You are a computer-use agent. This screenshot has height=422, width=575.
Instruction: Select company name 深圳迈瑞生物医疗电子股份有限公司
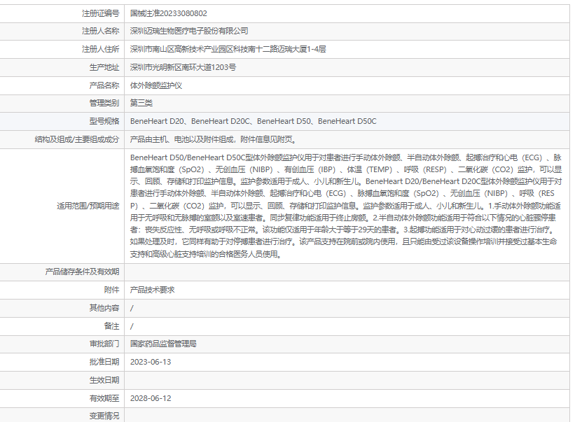point(189,31)
